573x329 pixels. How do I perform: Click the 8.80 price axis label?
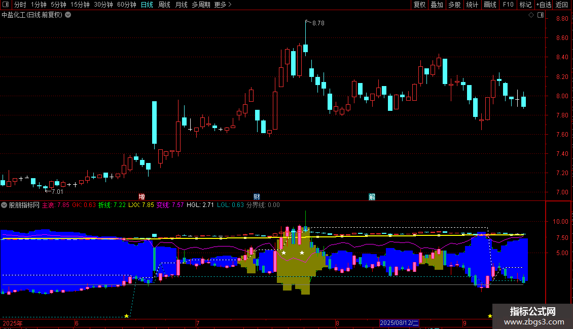coord(562,19)
